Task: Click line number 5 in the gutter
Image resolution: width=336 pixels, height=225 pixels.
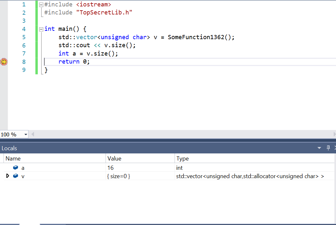Action: coord(24,37)
